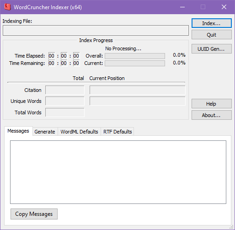Select the Messages tab
235x230 pixels.
pyautogui.click(x=18, y=131)
